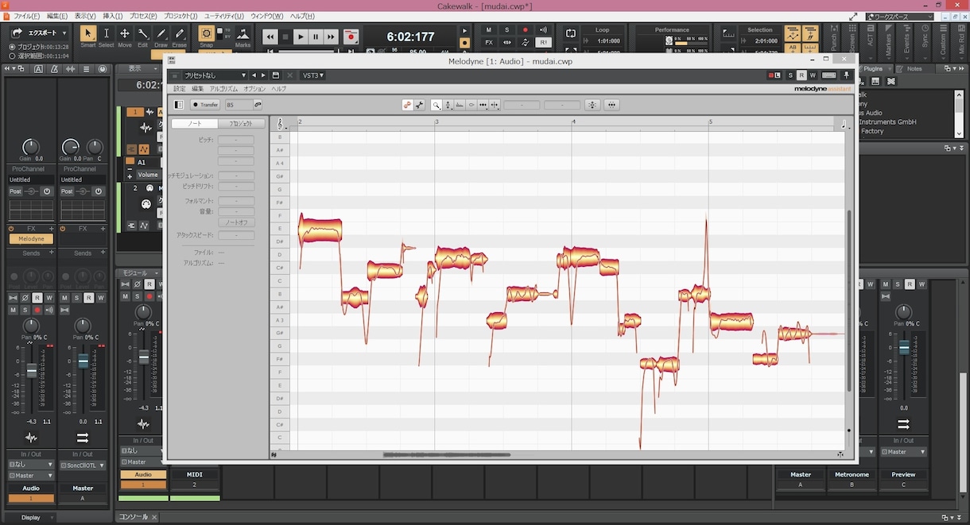This screenshot has height=525, width=970.
Task: Select Melodyne's pitch tool
Action: 448,105
